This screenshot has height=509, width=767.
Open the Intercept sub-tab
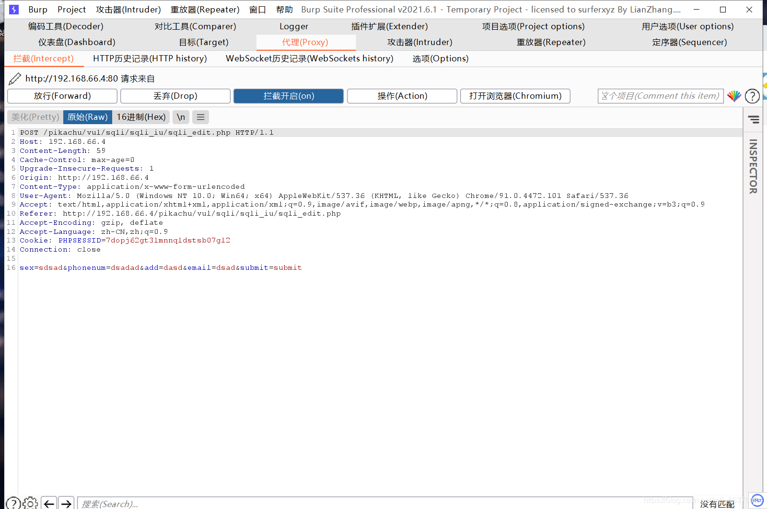[44, 58]
